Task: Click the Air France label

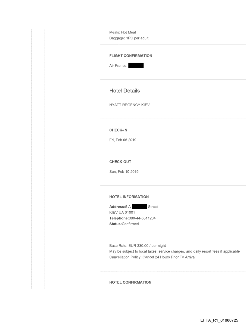Action: pos(118,65)
